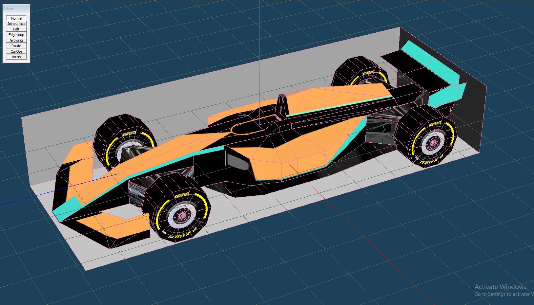
Task: Select the Normal selection mode
Action: pos(16,18)
